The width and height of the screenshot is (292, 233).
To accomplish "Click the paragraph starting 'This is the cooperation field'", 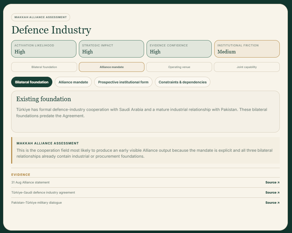I will (144, 153).
